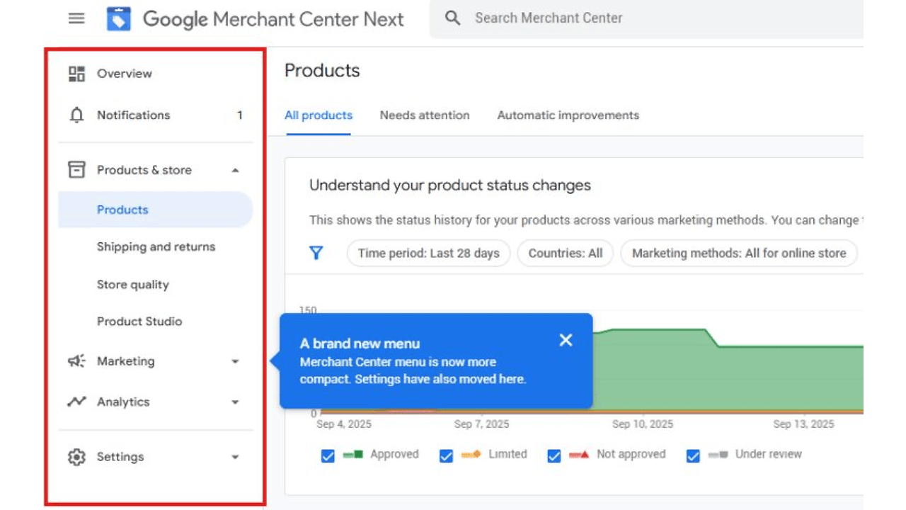Expand the Settings section arrow
906x510 pixels.
[x=235, y=458]
